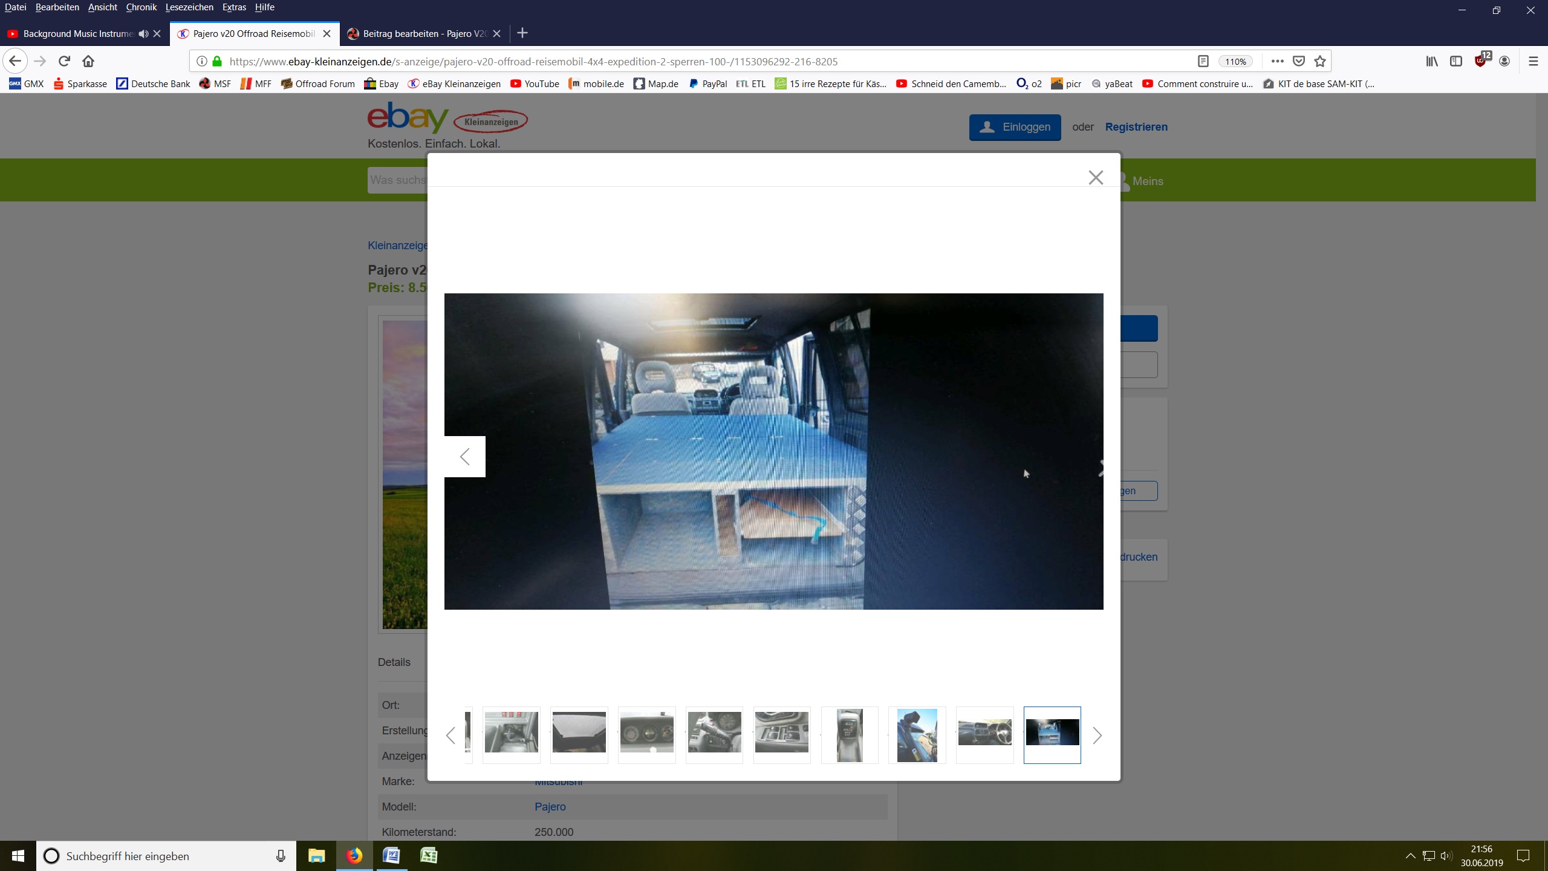Go to browser home page

[88, 61]
